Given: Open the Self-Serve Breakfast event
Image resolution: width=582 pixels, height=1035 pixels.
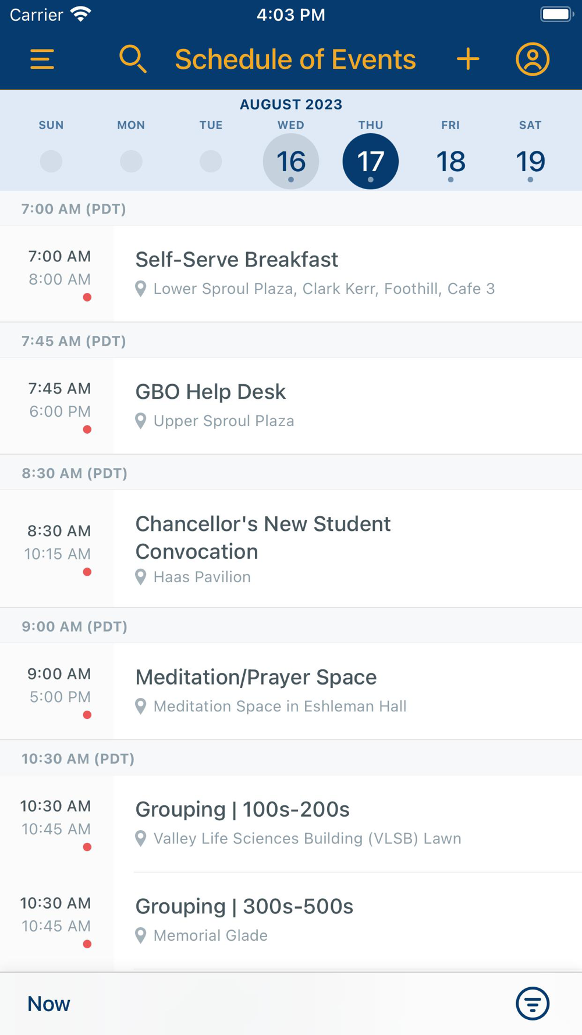Looking at the screenshot, I should [x=236, y=260].
